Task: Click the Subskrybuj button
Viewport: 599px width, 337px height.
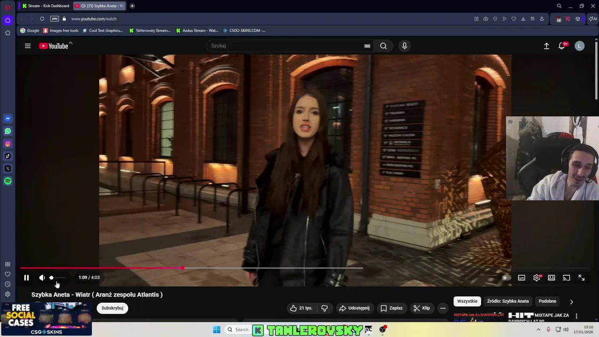Action: [112, 308]
